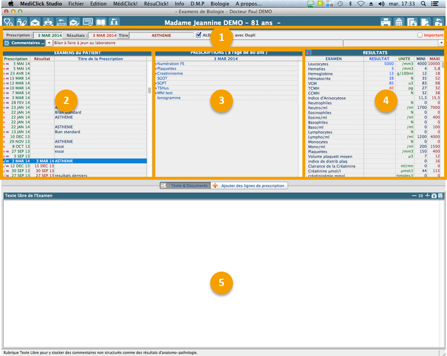Delete the exam with the trash icon
The image size is (447, 356).
398,22
